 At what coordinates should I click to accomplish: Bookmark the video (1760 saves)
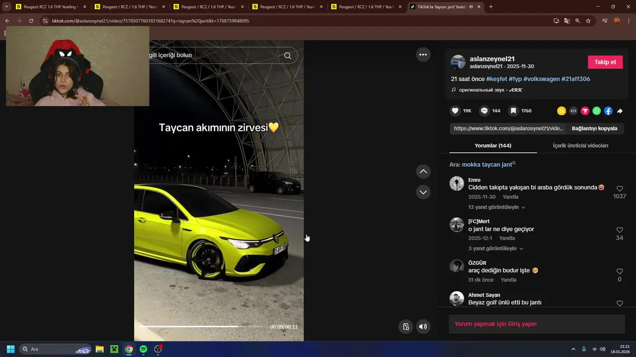click(513, 111)
